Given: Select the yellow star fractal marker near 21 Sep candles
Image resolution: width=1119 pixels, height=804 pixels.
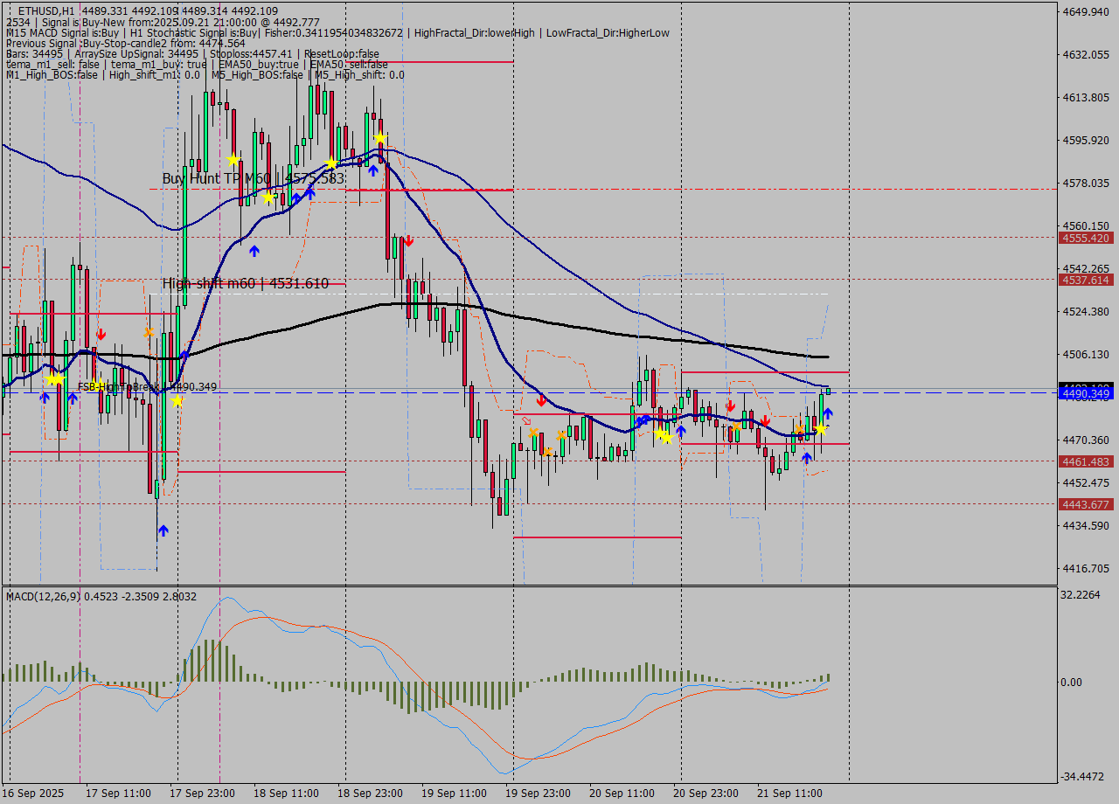Looking at the screenshot, I should [820, 429].
